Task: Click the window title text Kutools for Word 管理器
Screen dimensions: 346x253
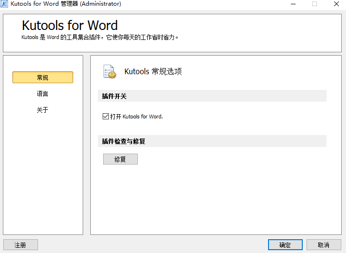Action: pos(66,4)
